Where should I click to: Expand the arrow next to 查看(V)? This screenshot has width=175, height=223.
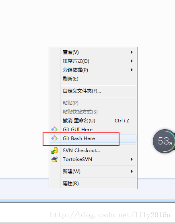click(132, 52)
